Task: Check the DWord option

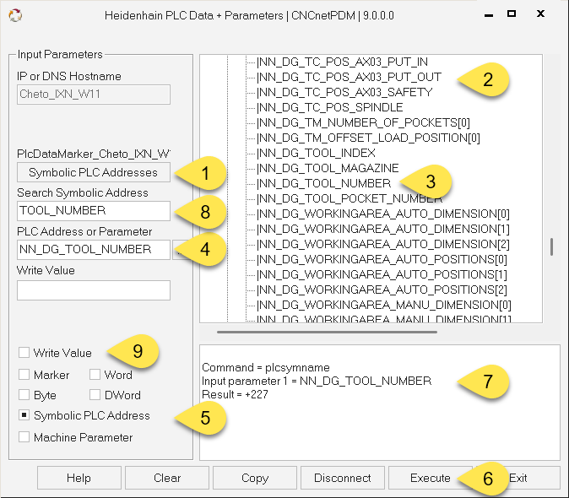Action: pos(95,395)
